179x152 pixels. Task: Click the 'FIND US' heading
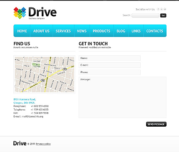22,44
